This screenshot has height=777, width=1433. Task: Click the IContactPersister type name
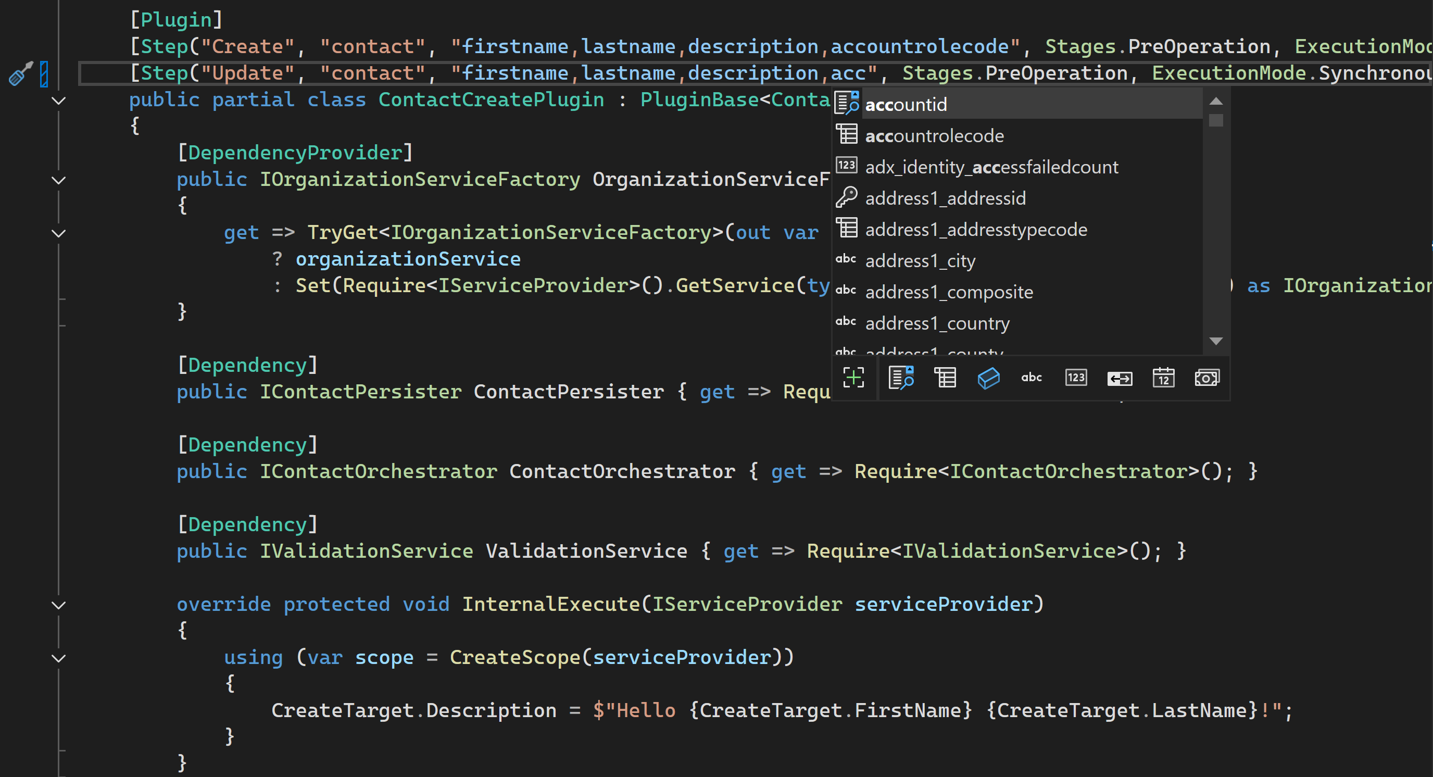pos(360,392)
